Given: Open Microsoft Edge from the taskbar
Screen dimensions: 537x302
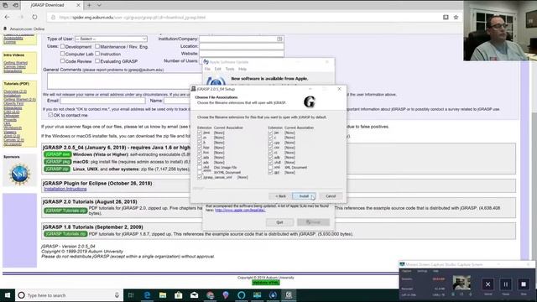Looking at the screenshot, I should tap(148, 295).
